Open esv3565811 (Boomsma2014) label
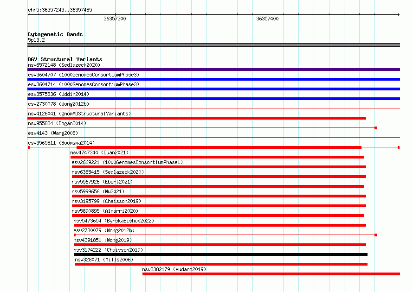Image resolution: width=413 pixels, height=292 pixels. tap(61, 143)
